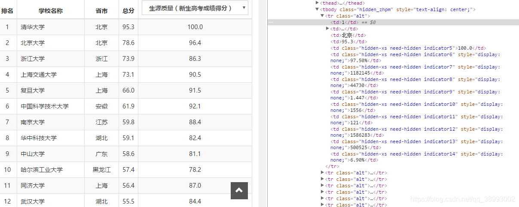Collapse the expanded tr class="alt" node
The width and height of the screenshot is (519, 207).
[x=323, y=16]
